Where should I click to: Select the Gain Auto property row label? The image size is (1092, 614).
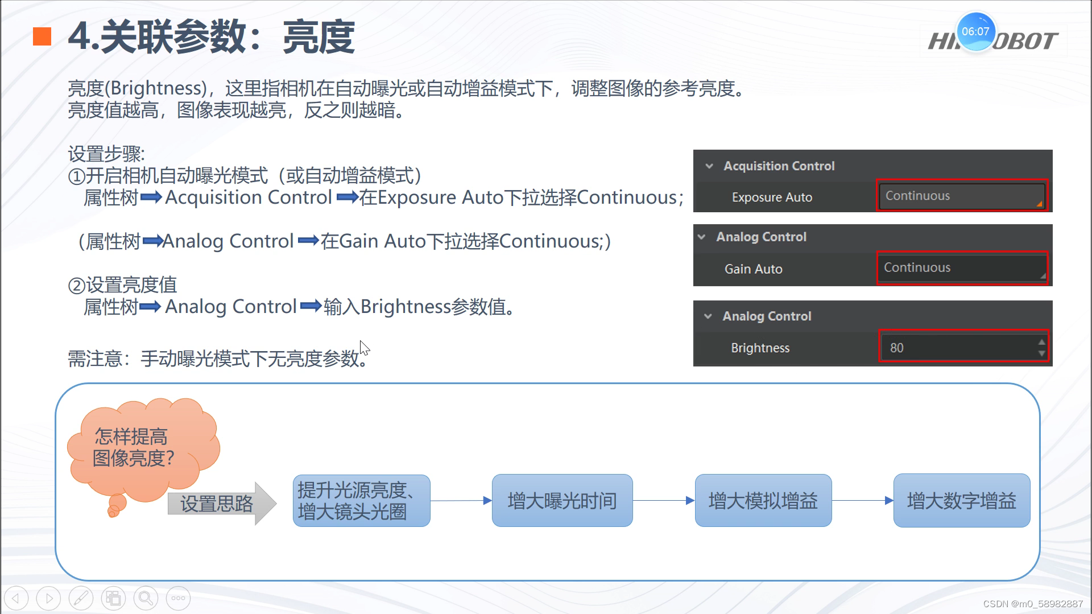click(753, 269)
